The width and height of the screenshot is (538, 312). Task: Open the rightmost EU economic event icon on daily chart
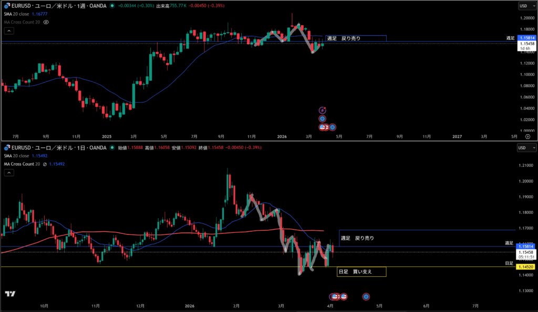(366, 297)
